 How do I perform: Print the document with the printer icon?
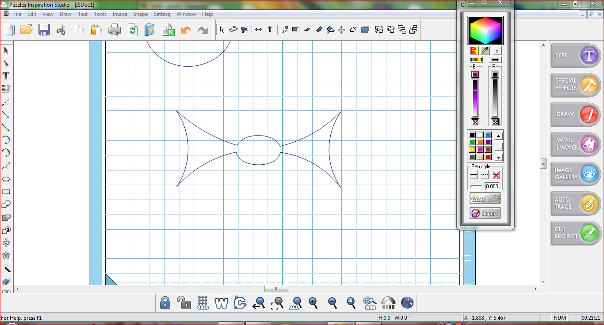115,30
